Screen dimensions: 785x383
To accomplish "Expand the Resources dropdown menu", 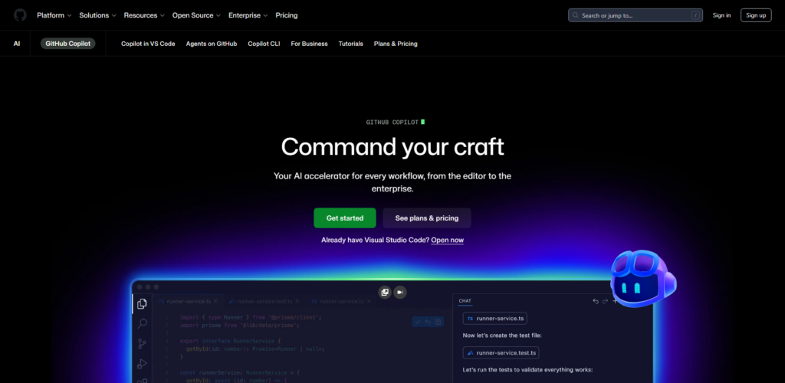I will (144, 15).
